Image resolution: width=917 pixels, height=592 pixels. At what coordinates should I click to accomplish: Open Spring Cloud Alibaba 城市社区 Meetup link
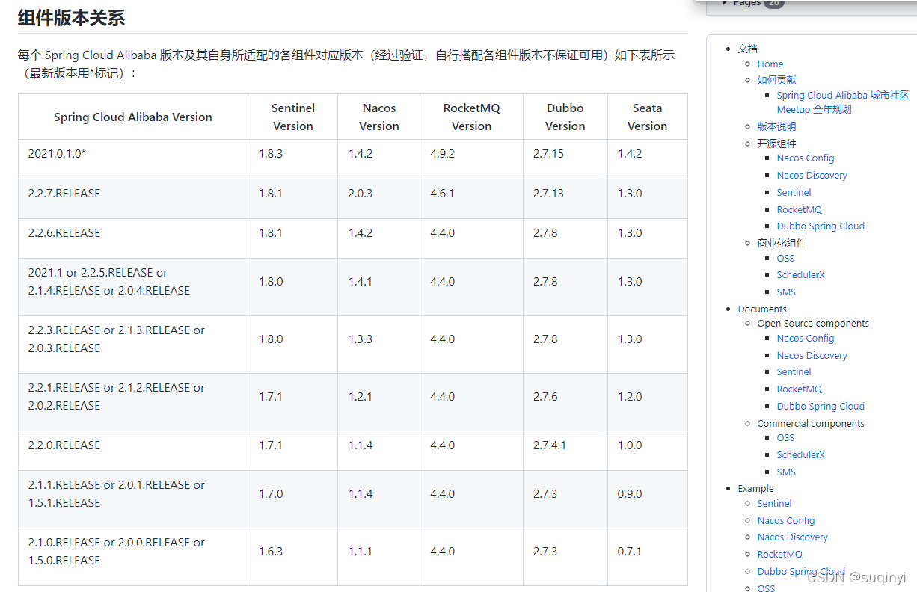coord(842,102)
